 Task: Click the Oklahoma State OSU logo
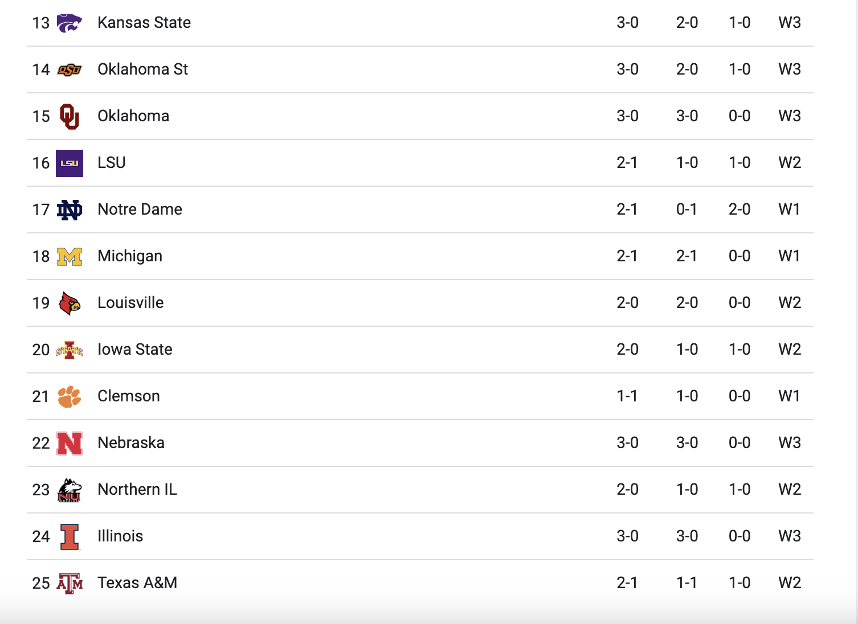point(70,69)
